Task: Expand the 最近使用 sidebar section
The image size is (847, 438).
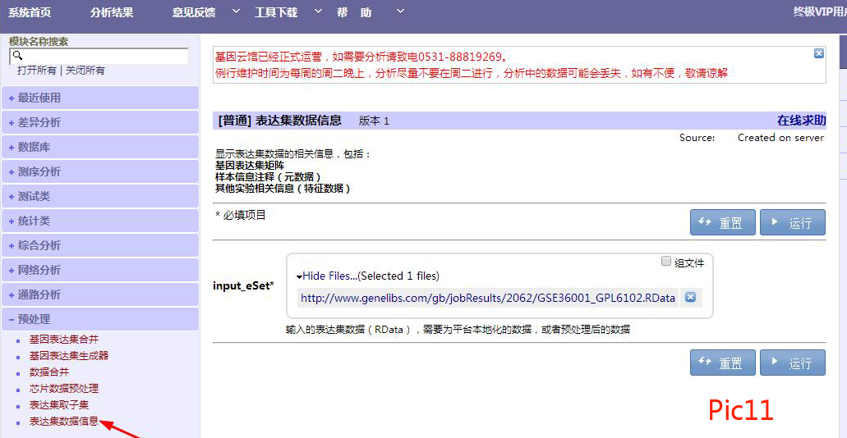Action: [x=39, y=98]
